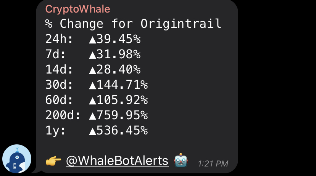The image size is (316, 176).
Task: Open the blue robot sender avatar
Action: click(x=17, y=159)
